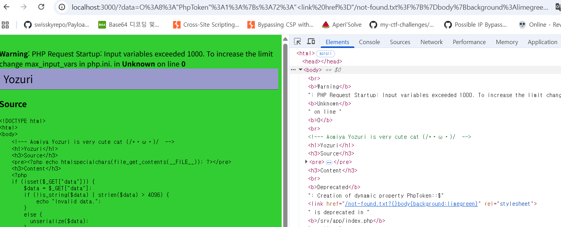Select the <html> node in DOM tree

306,53
